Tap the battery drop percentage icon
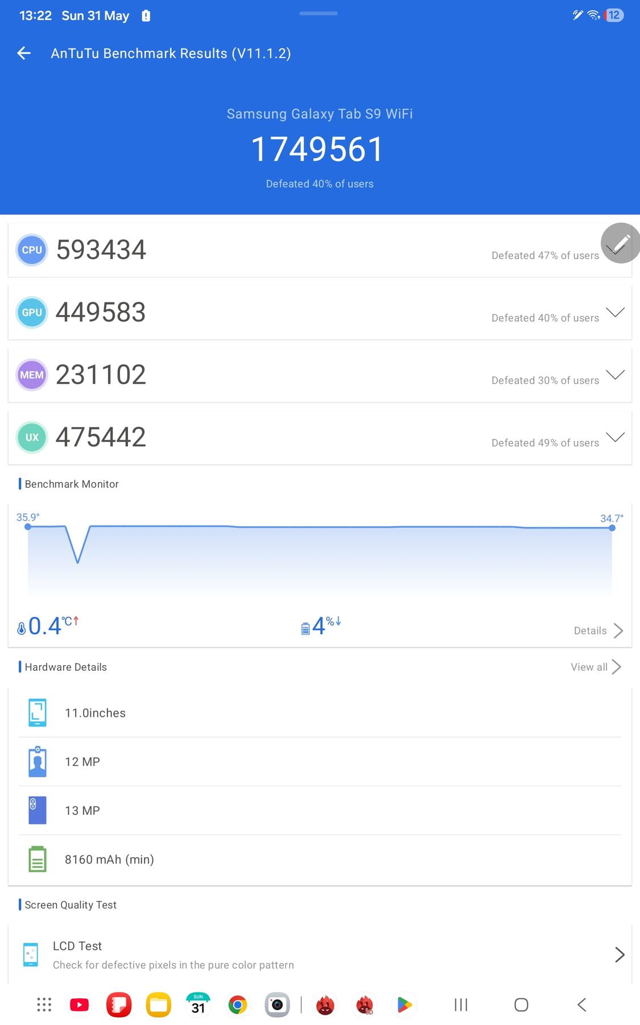The width and height of the screenshot is (640, 1025). [305, 628]
